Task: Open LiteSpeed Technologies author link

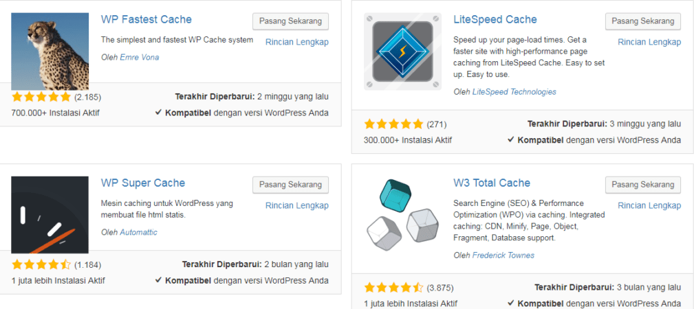Action: (514, 92)
